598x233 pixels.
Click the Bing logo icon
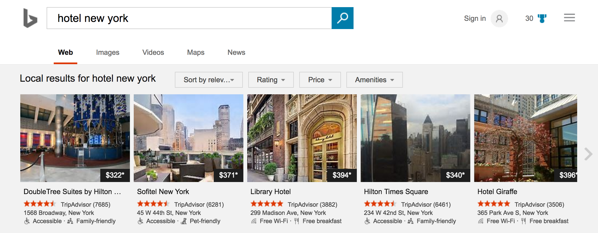(30, 18)
